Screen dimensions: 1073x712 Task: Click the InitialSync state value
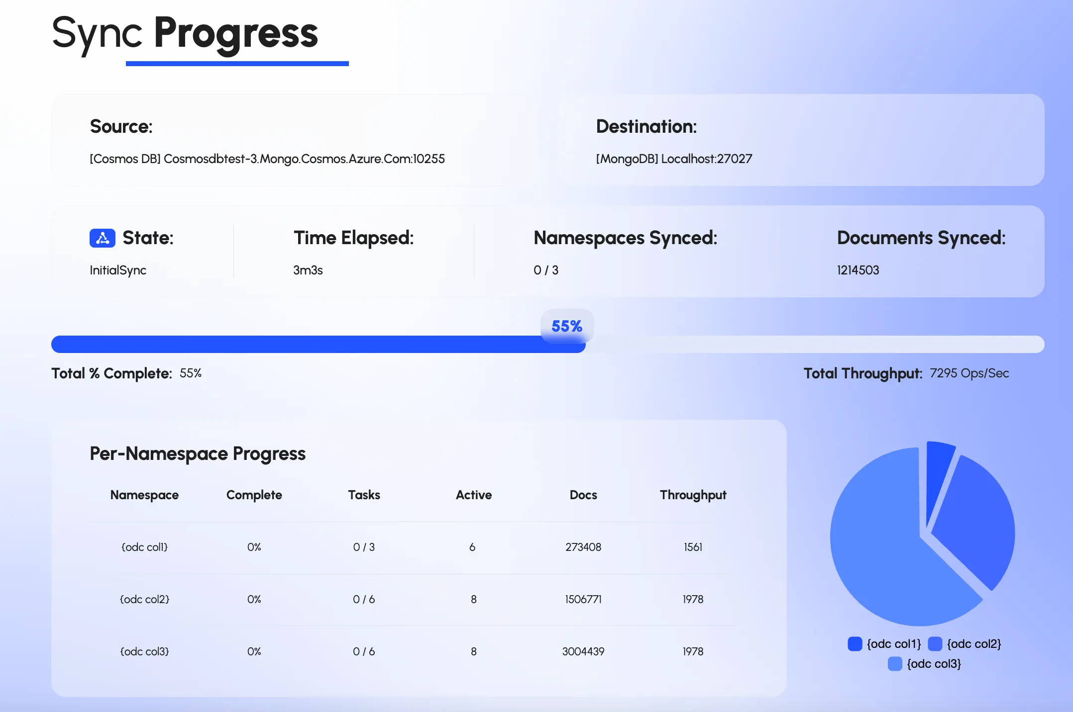click(x=118, y=270)
